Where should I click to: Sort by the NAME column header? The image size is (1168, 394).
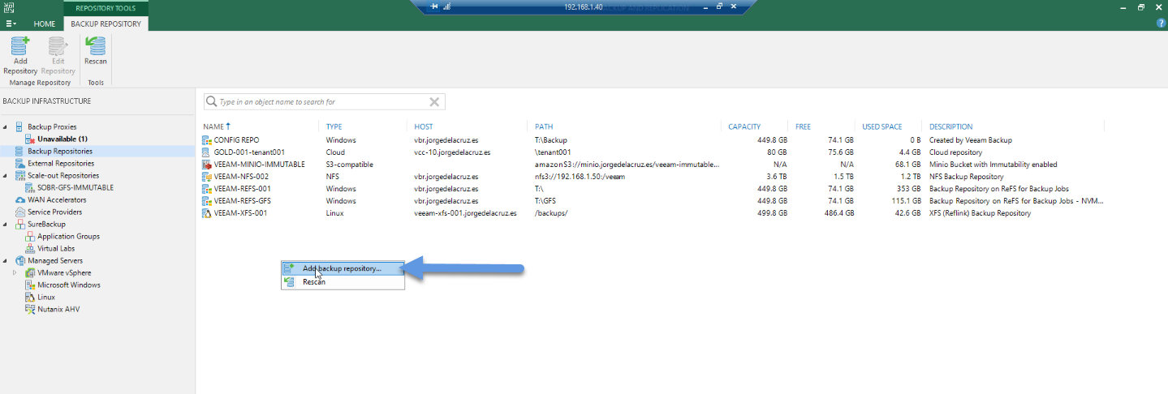tap(217, 126)
